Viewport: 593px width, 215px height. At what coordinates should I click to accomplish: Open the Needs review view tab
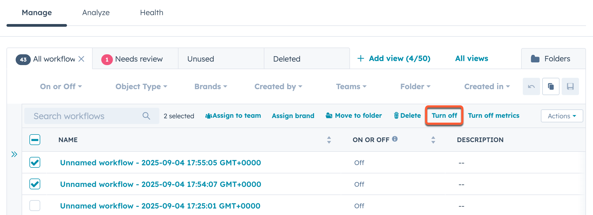135,59
